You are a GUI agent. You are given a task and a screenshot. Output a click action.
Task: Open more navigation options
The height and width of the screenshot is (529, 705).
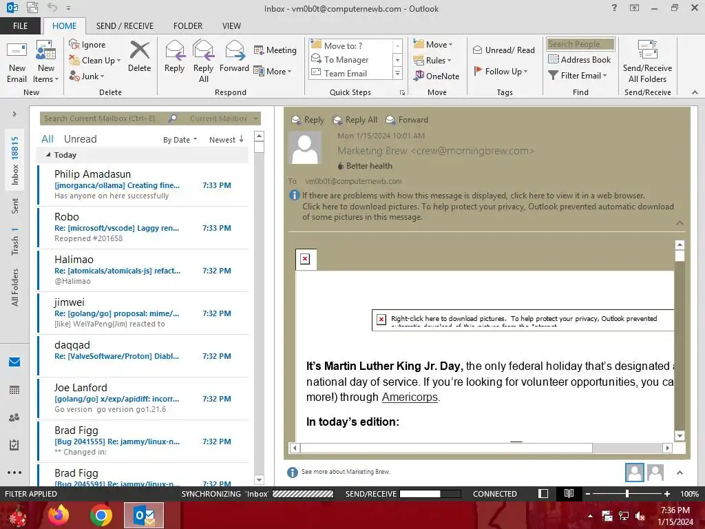tap(14, 473)
